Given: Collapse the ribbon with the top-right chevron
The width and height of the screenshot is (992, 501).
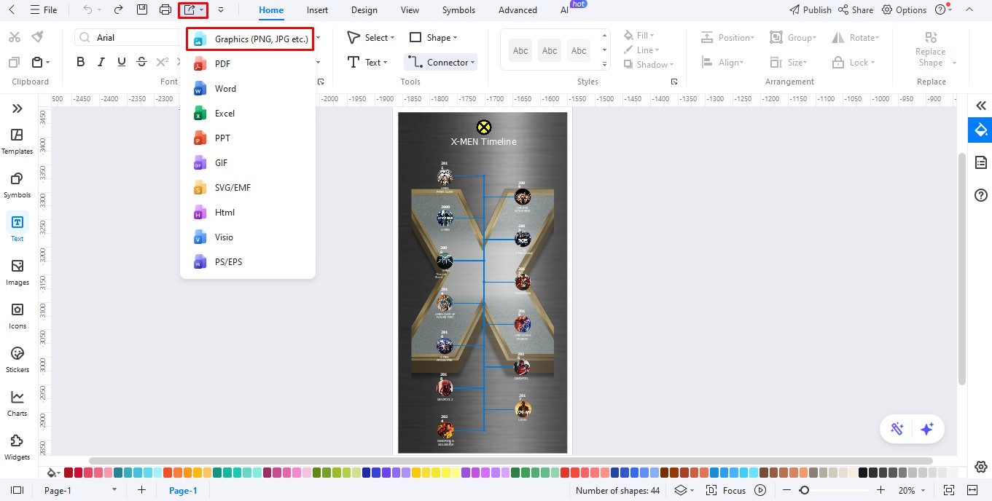Looking at the screenshot, I should (969, 10).
